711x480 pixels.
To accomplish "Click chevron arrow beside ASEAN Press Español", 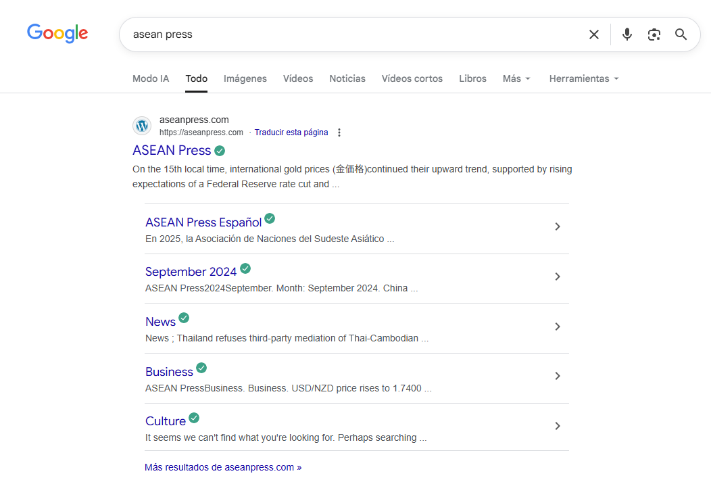I will click(558, 226).
